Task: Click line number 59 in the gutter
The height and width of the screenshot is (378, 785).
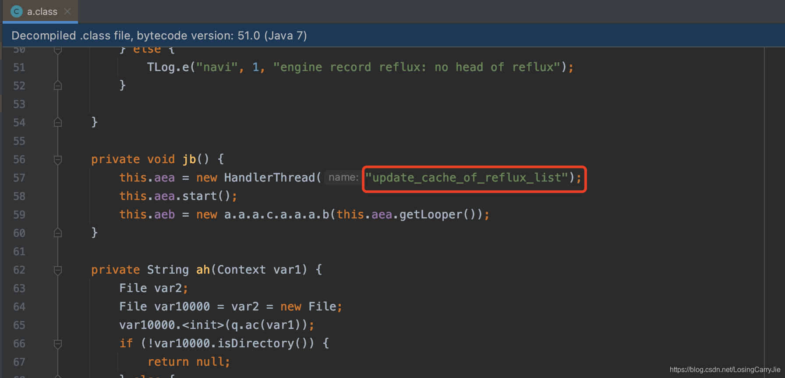Action: tap(19, 214)
